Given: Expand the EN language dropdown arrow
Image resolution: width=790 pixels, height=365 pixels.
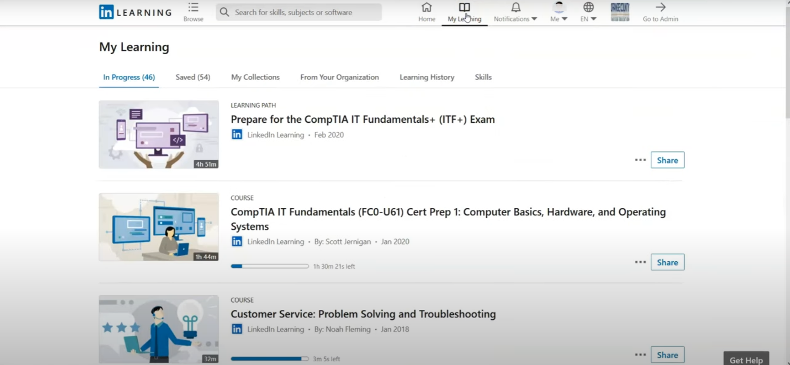Looking at the screenshot, I should coord(594,19).
